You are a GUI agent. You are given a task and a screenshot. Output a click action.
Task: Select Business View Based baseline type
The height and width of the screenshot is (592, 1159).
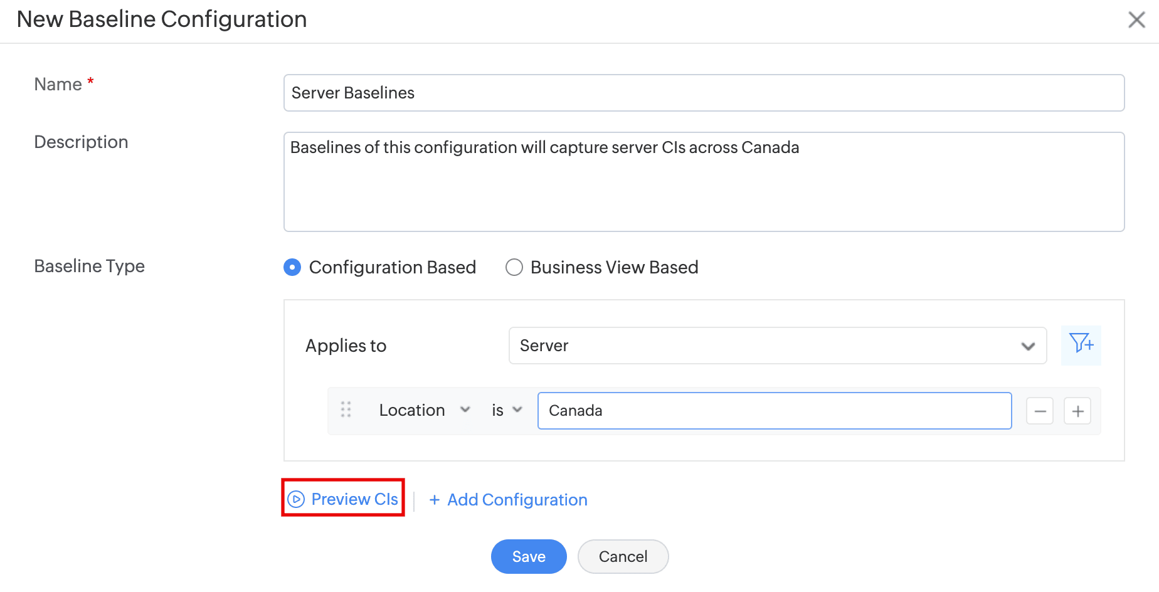click(x=514, y=267)
